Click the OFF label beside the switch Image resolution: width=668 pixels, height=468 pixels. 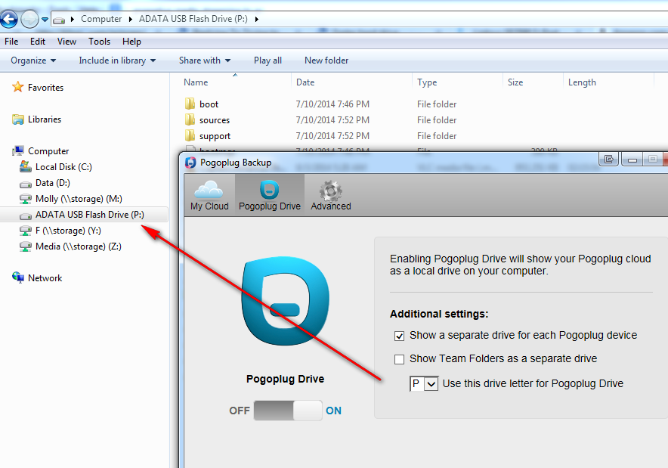tap(240, 411)
